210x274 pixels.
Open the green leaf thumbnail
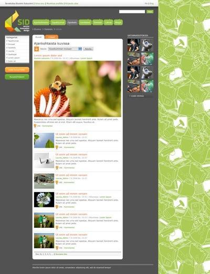44,140
